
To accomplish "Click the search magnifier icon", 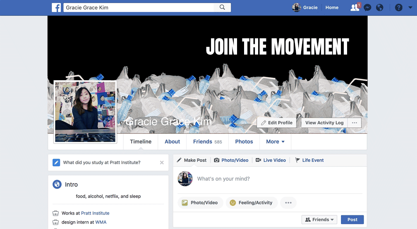I will pyautogui.click(x=222, y=7).
